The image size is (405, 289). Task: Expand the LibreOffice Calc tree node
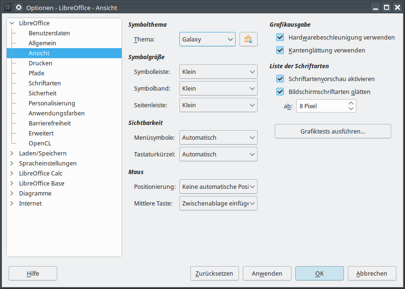[11, 173]
